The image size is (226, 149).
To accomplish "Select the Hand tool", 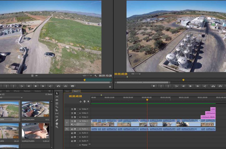I will [57, 123].
